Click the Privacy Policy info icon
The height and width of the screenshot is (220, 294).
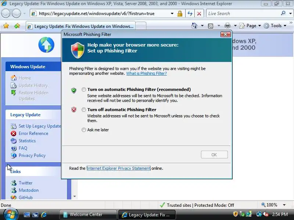click(x=14, y=155)
